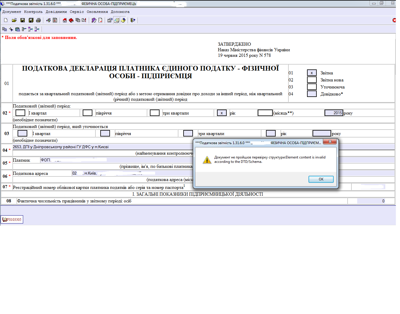Image resolution: width=400 pixels, height=314 pixels.
Task: Save the document using the floppy disk icon
Action: point(23,20)
